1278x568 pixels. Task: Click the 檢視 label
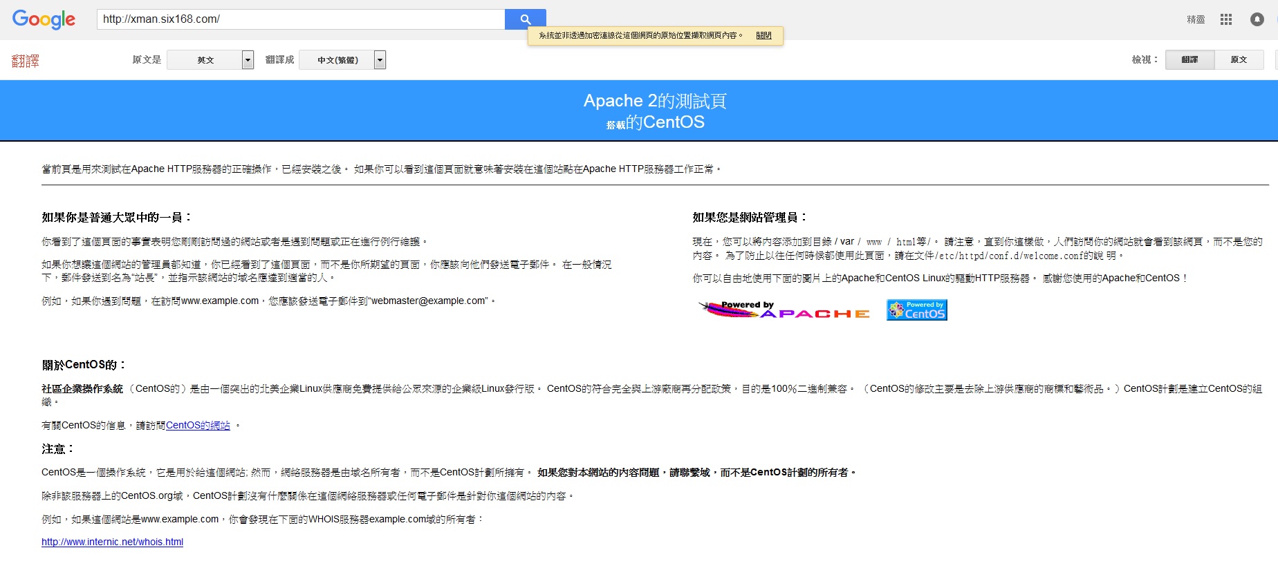[x=1145, y=60]
